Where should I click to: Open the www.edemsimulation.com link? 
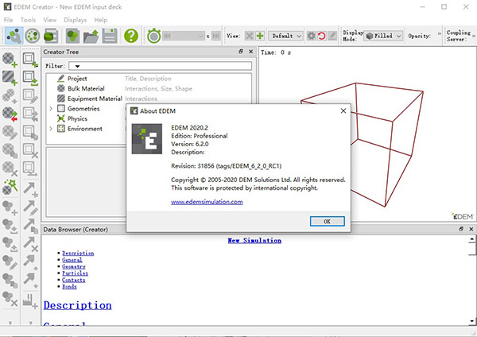coord(207,202)
